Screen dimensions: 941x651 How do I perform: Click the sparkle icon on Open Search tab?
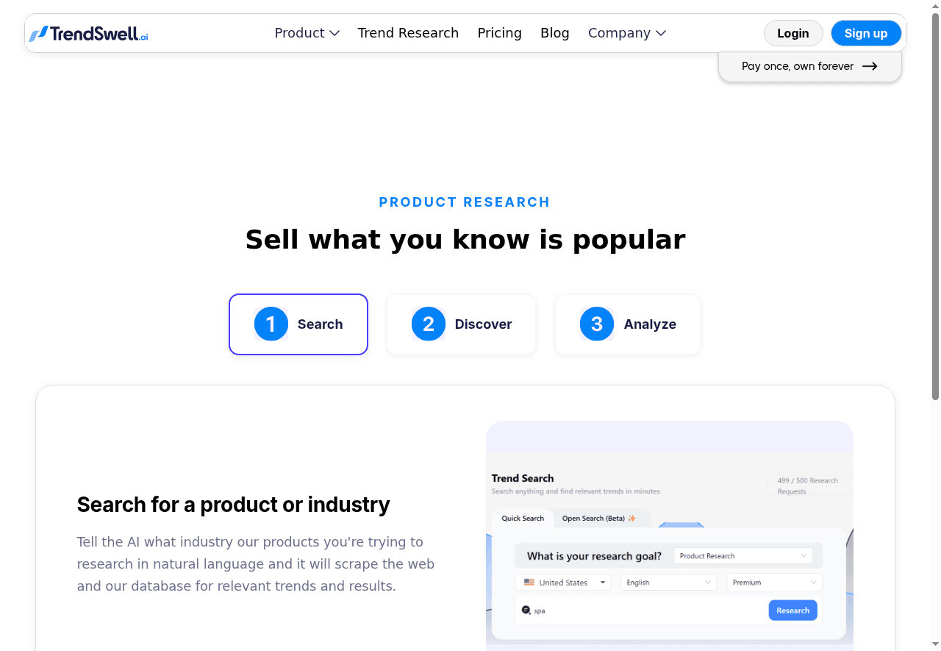pyautogui.click(x=631, y=518)
